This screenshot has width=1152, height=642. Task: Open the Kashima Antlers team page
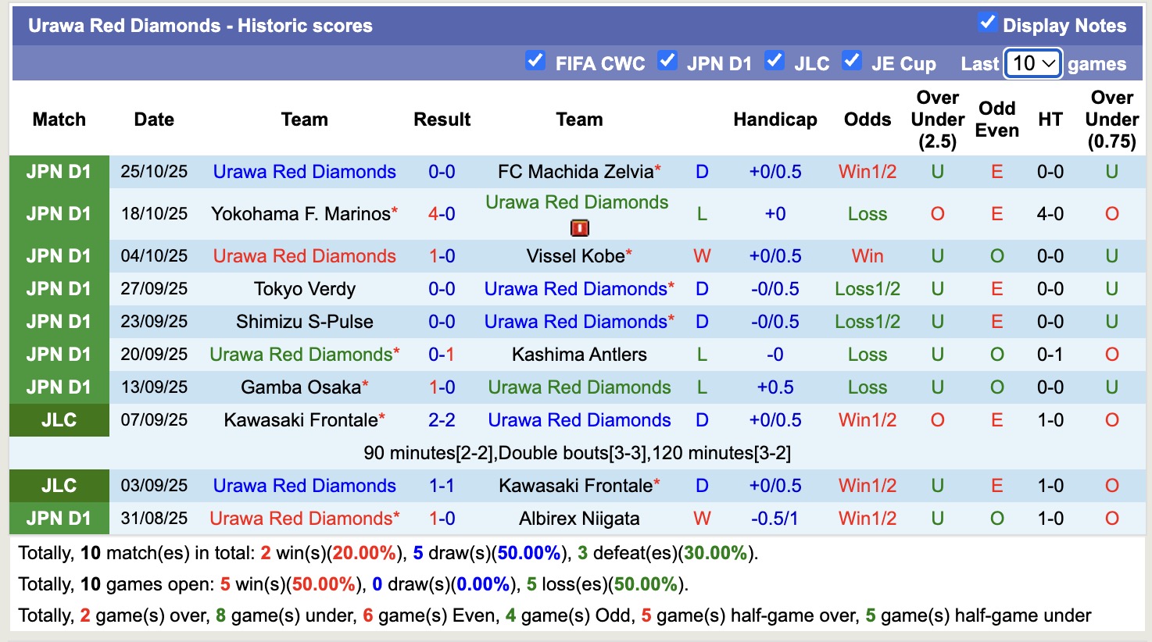pos(579,354)
